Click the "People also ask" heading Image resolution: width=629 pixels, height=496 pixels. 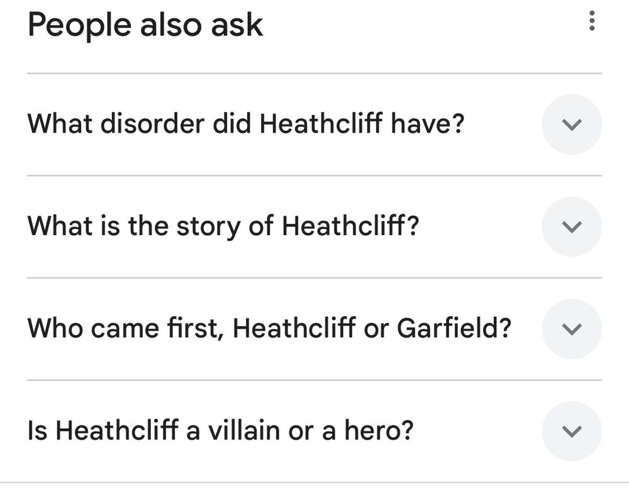click(145, 25)
